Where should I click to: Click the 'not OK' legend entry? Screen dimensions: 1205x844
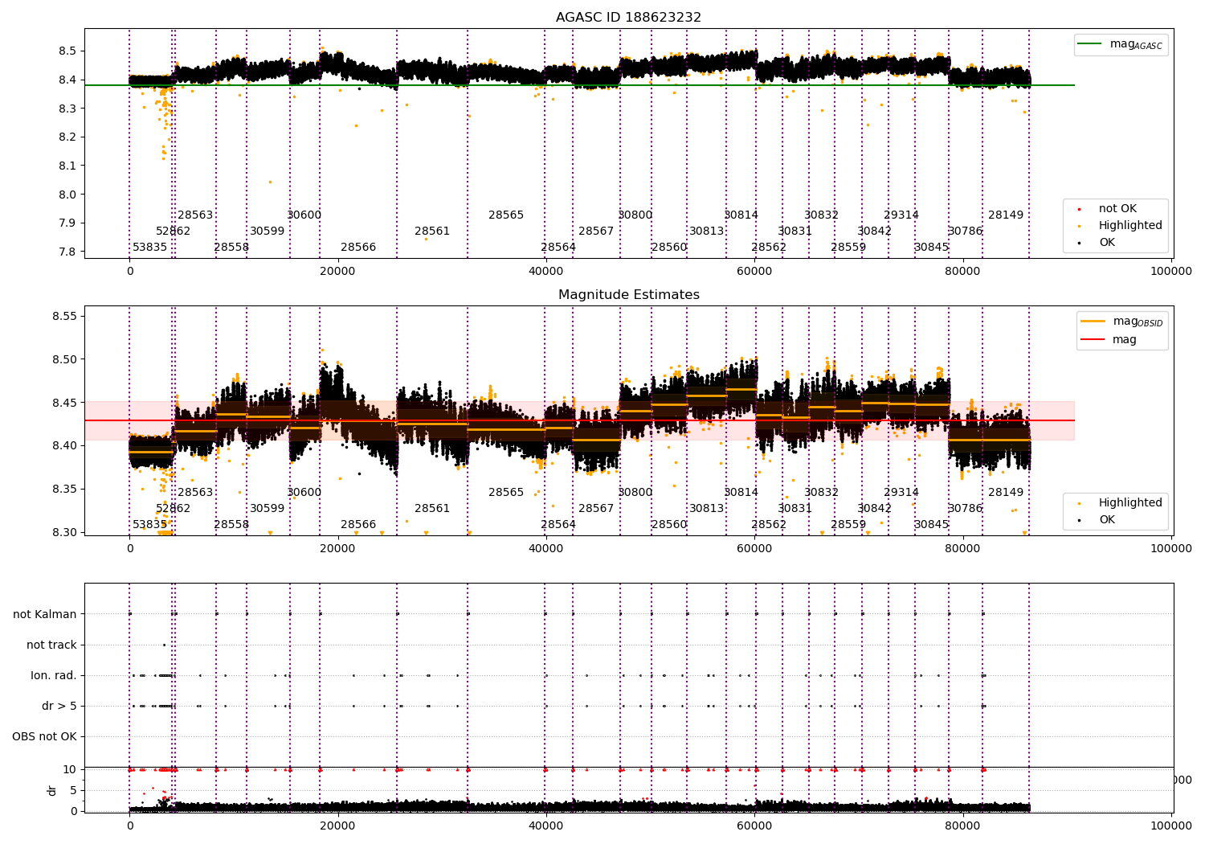[x=1117, y=209]
